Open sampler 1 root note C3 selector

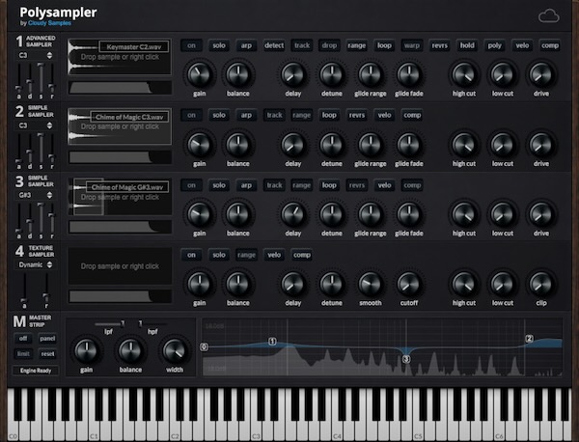35,55
